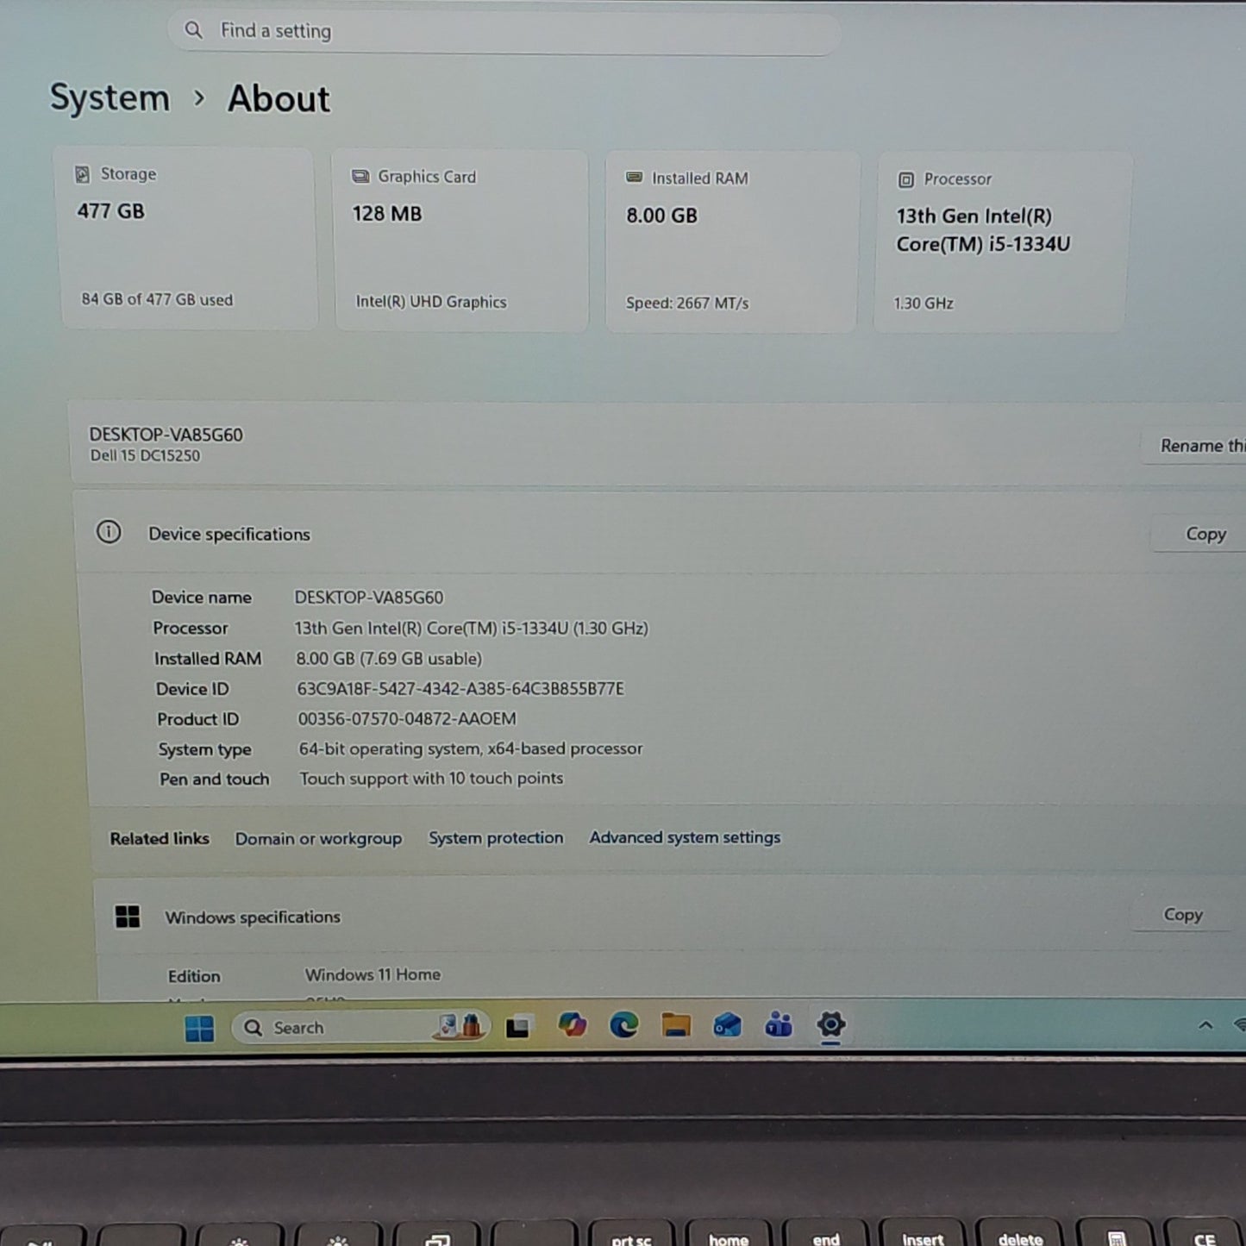Screen dimensions: 1246x1246
Task: Open Task View from the taskbar
Action: point(517,1027)
